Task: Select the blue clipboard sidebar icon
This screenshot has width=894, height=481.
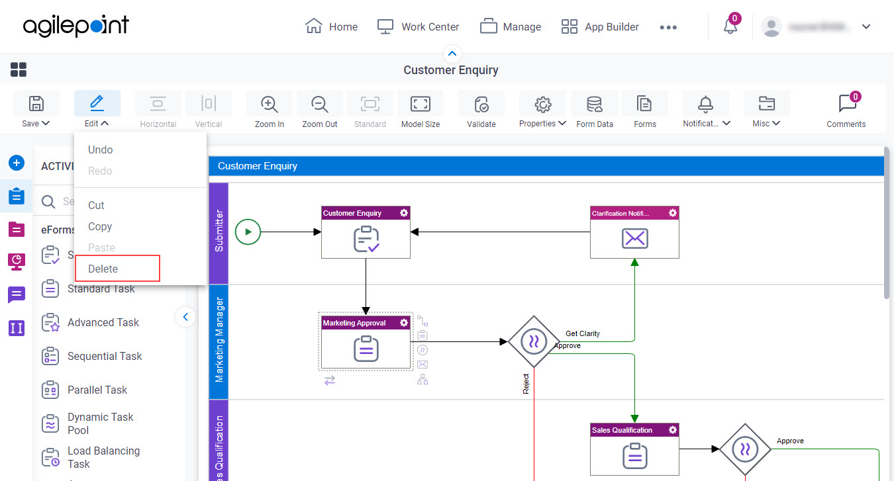Action: [17, 196]
